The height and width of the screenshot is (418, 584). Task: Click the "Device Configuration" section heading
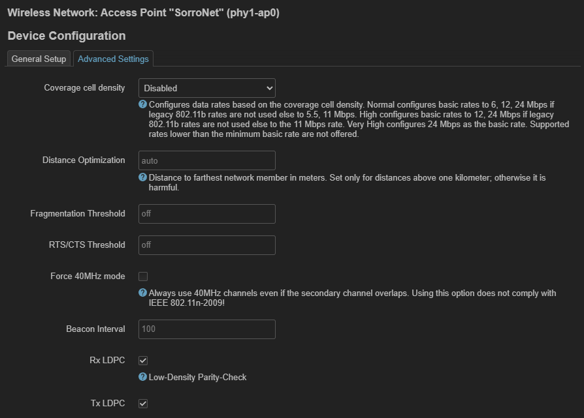pyautogui.click(x=67, y=36)
